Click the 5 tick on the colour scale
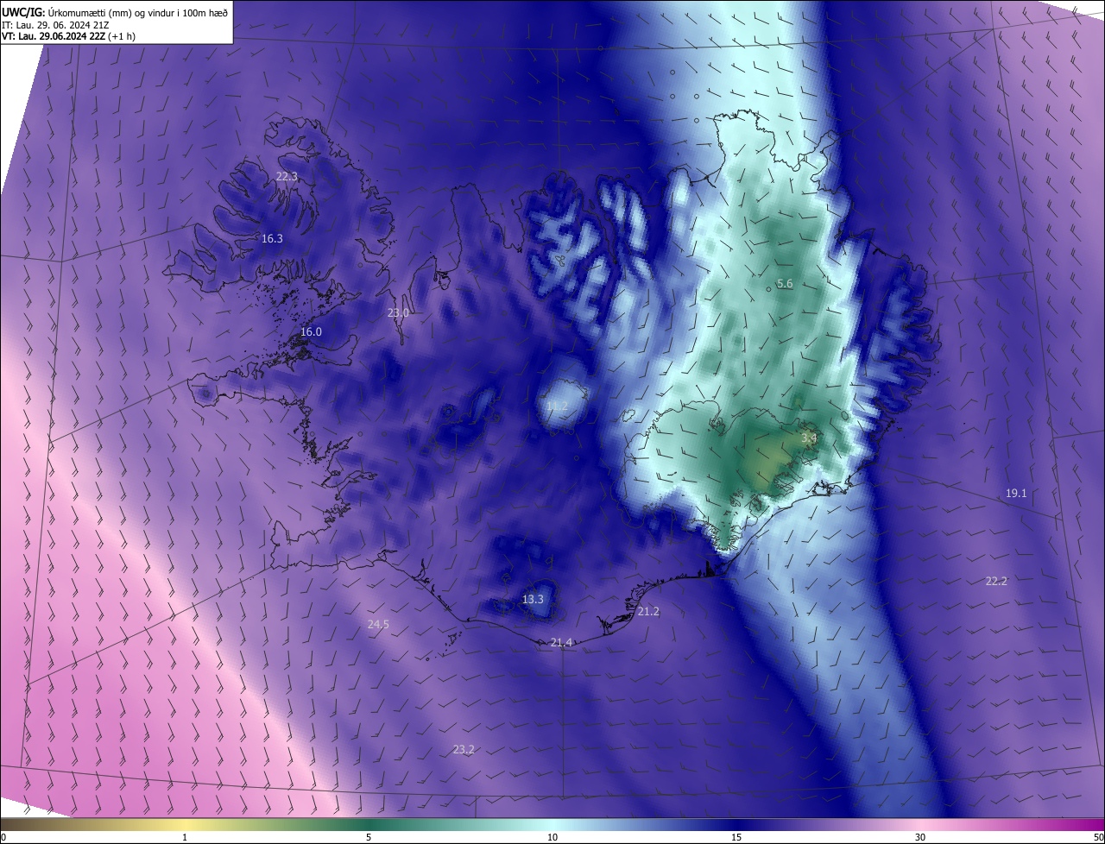Viewport: 1105px width, 844px height. tap(369, 837)
